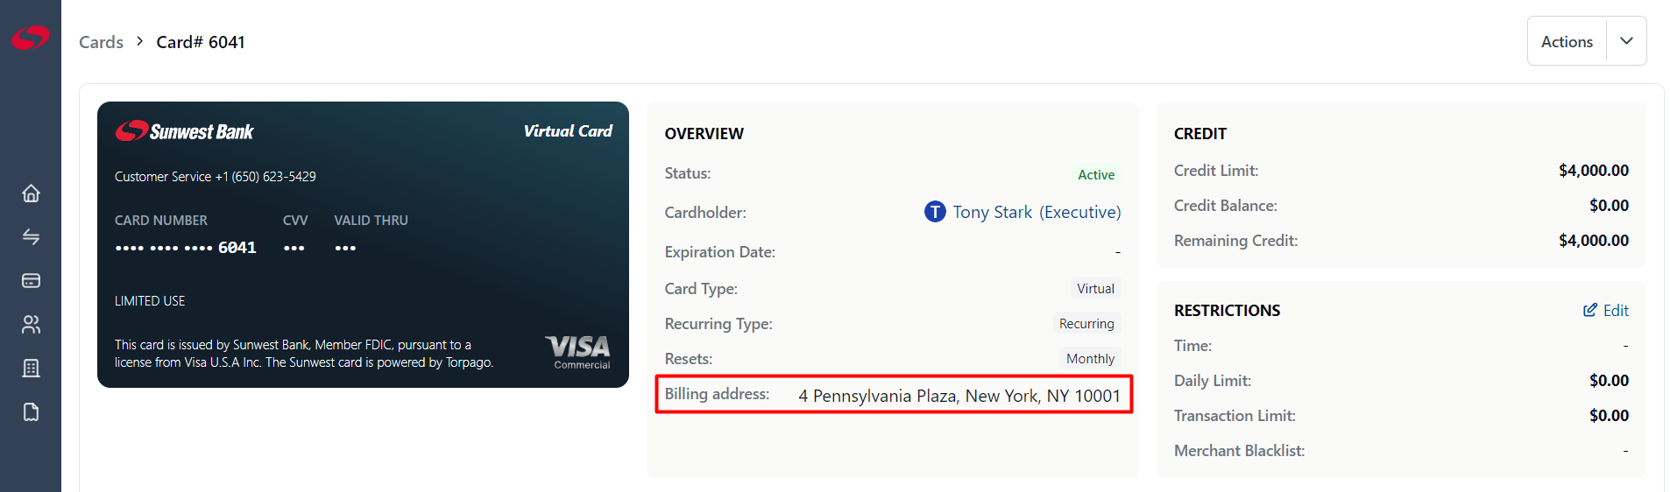This screenshot has height=492, width=1670.
Task: Click the Visa Commercial logo on the card
Action: pyautogui.click(x=578, y=352)
